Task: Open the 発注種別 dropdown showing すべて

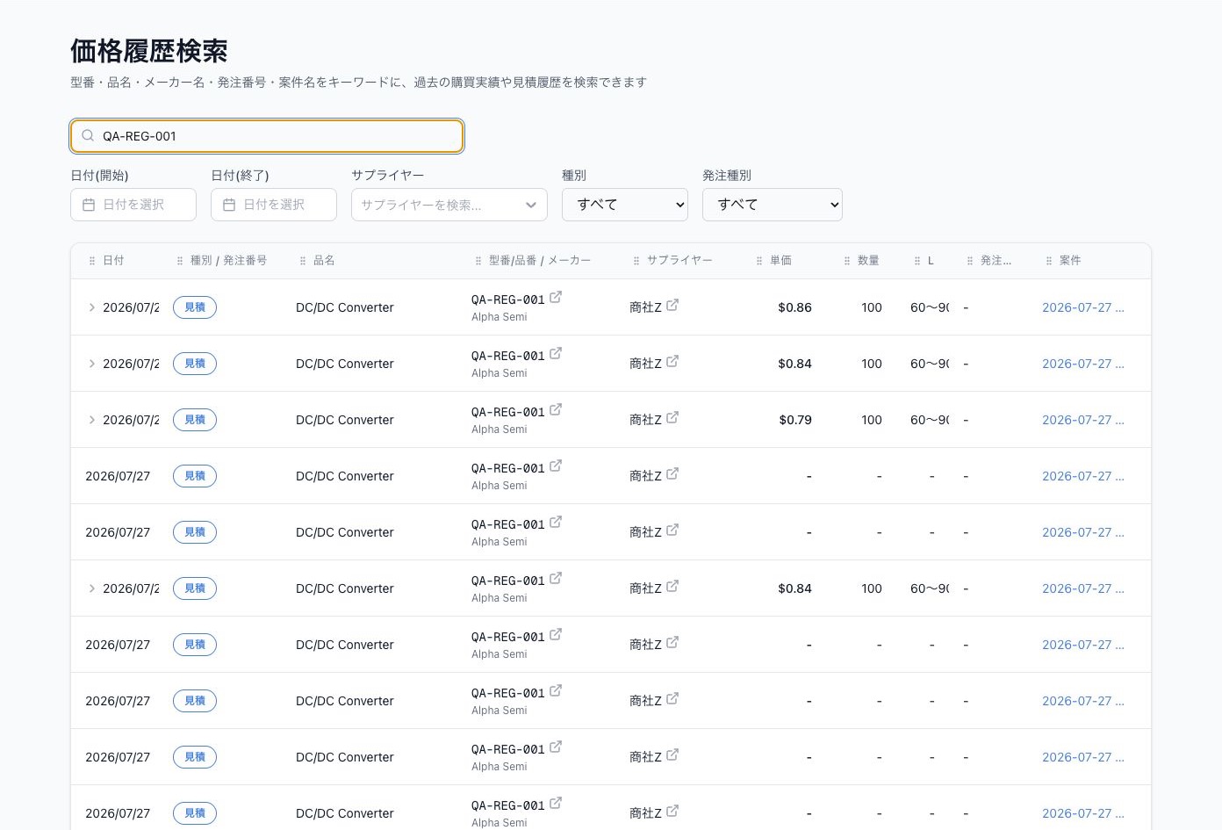Action: (773, 205)
